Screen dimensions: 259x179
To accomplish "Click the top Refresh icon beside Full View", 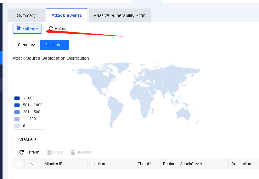I will pos(51,29).
